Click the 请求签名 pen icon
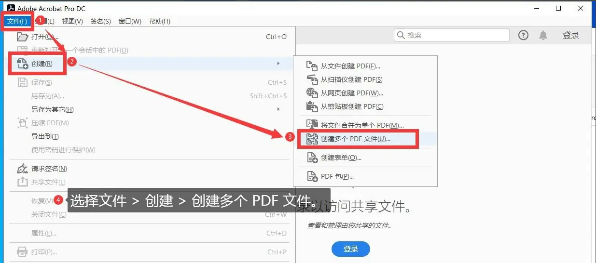 [x=22, y=169]
